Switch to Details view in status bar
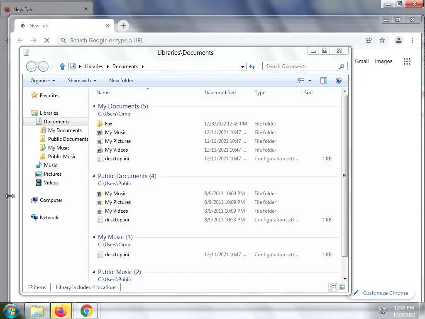 pyautogui.click(x=333, y=287)
